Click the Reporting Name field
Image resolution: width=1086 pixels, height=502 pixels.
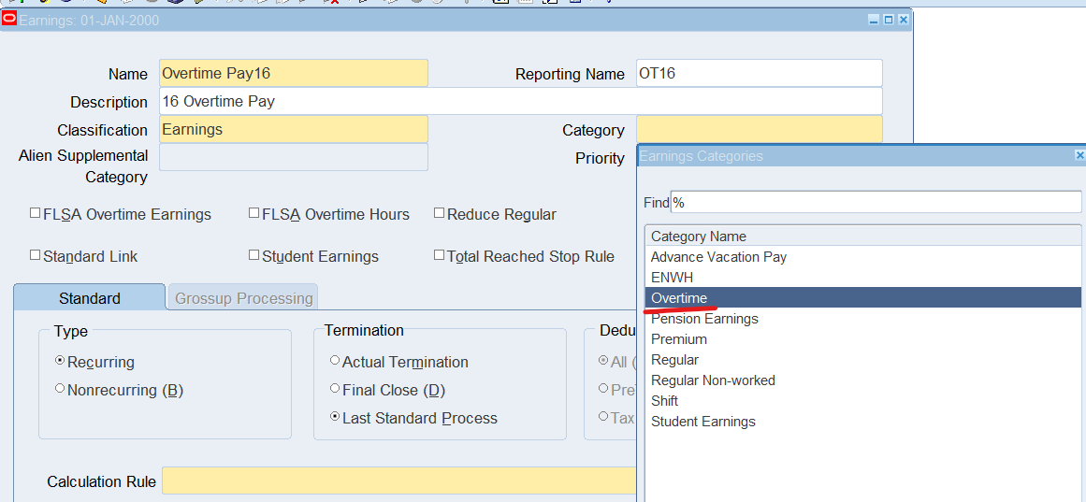(x=758, y=73)
